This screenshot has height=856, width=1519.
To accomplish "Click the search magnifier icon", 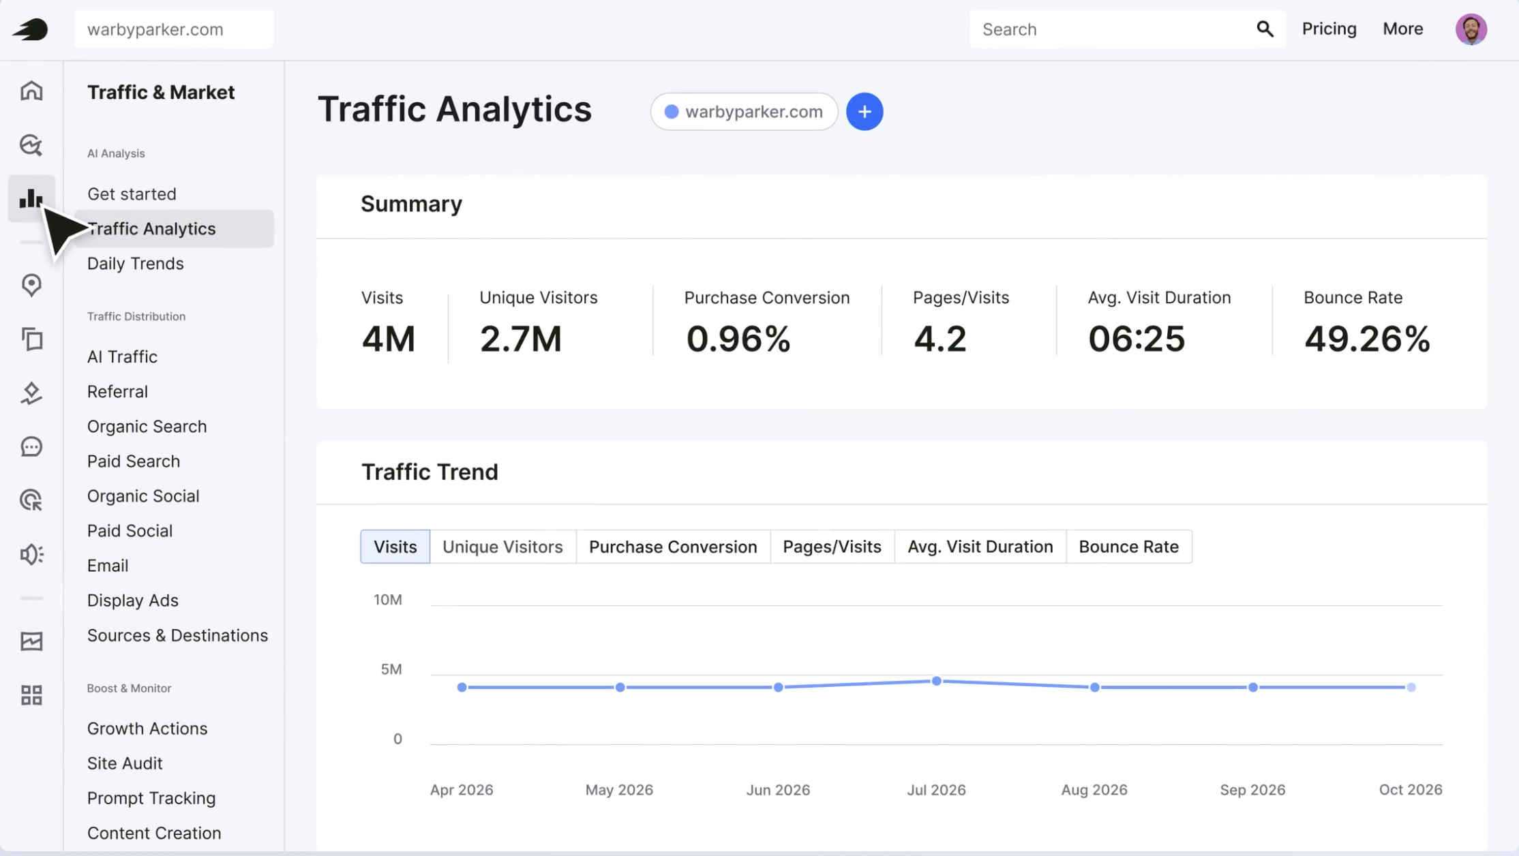I will coord(1265,29).
